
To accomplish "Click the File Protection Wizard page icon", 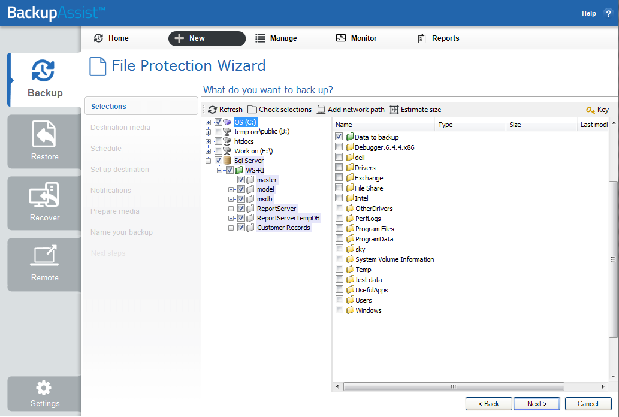I will [x=98, y=66].
